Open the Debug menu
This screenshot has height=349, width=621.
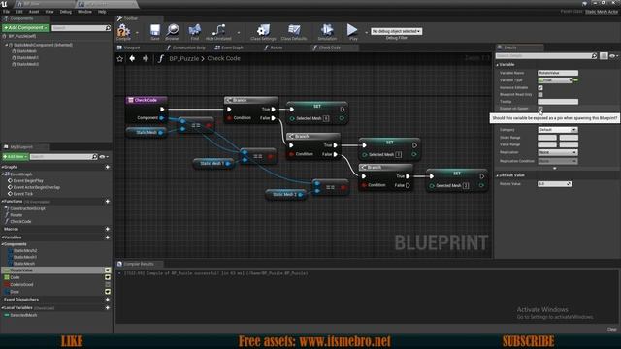(65, 12)
